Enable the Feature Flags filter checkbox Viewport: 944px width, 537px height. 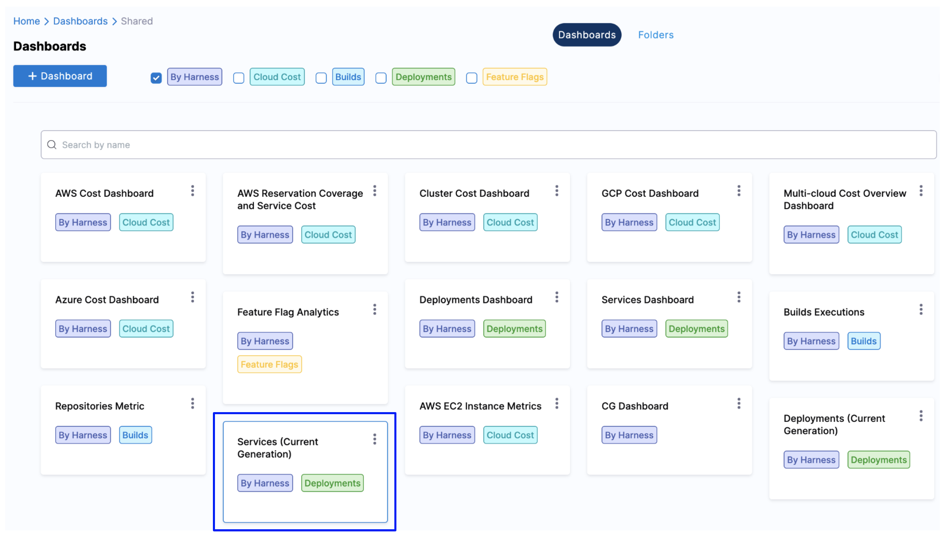click(x=472, y=78)
